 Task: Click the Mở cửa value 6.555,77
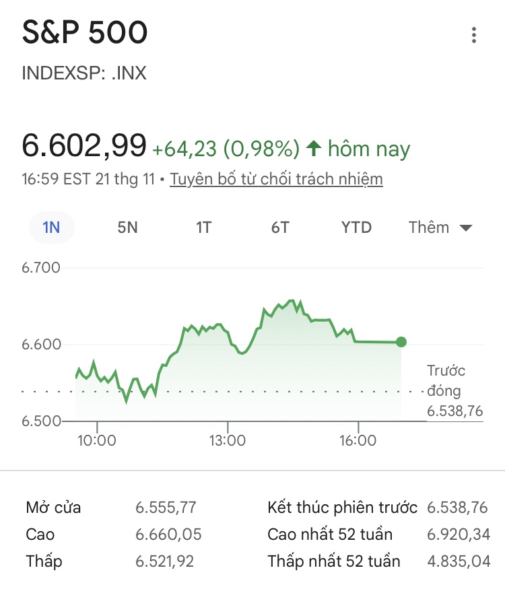click(166, 508)
